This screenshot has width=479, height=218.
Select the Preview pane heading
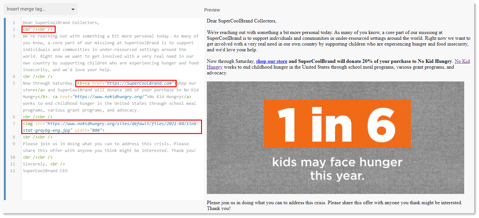point(212,10)
